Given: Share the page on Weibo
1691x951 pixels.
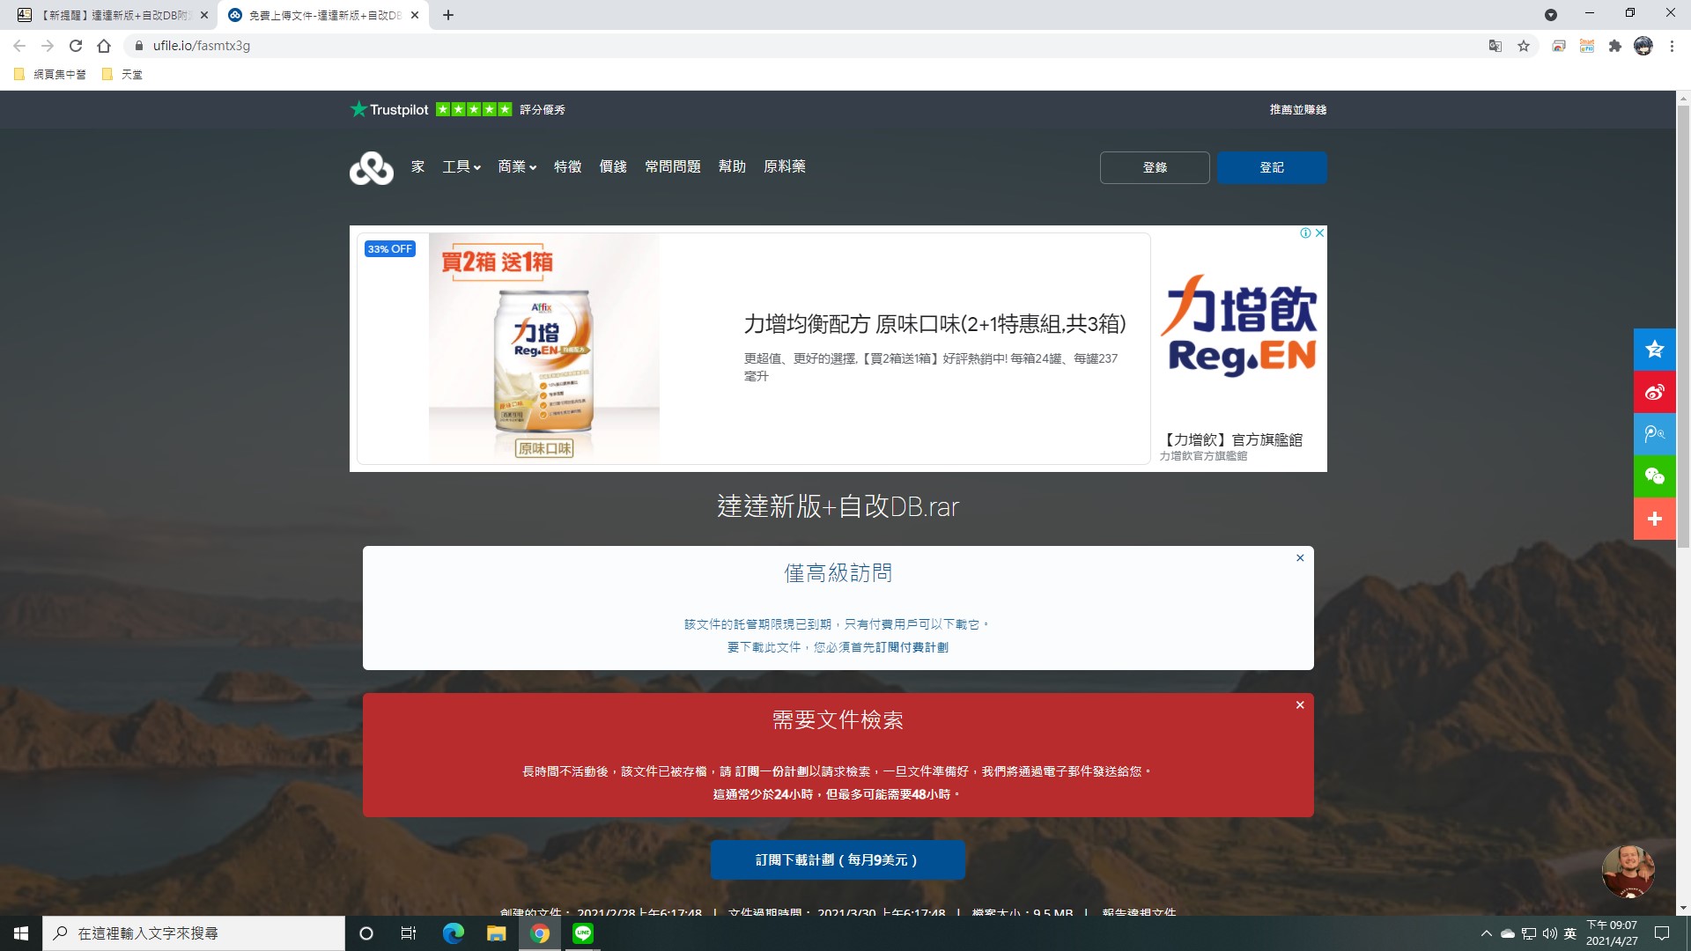Looking at the screenshot, I should (1654, 392).
